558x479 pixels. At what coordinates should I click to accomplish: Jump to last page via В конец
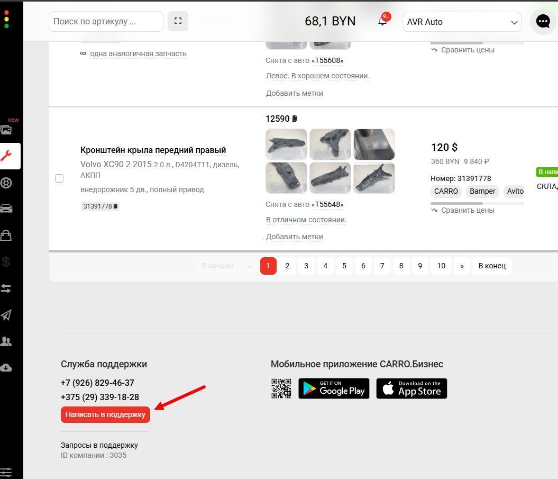pos(492,266)
